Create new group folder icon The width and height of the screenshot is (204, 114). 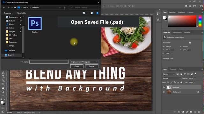click(x=191, y=112)
